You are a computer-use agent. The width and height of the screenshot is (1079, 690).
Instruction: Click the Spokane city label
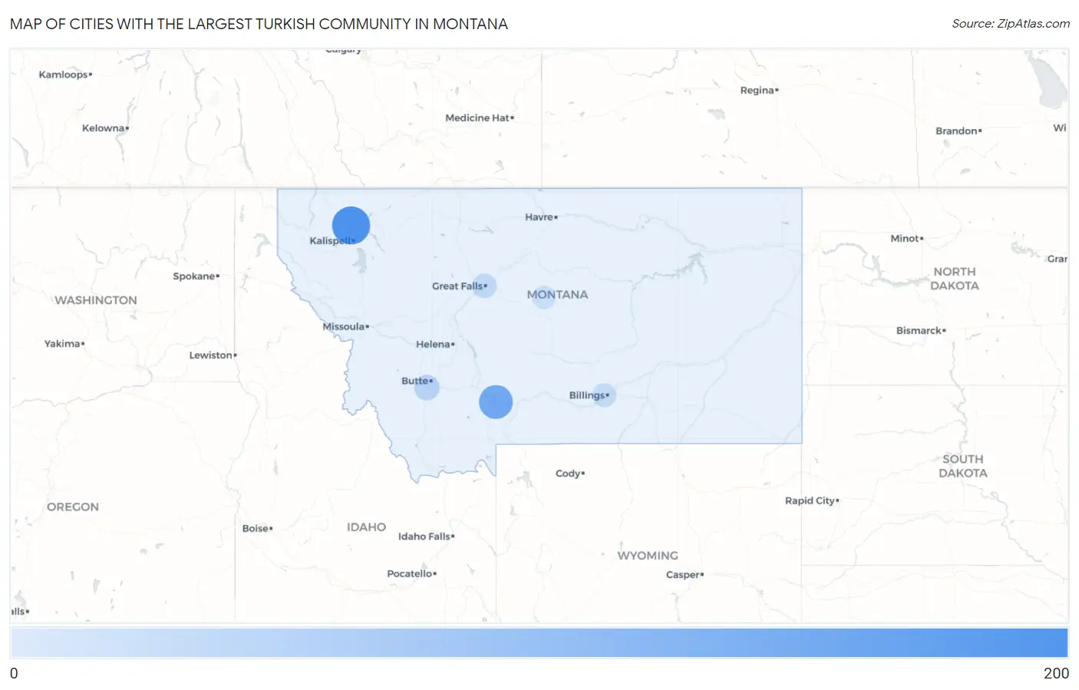pos(196,276)
